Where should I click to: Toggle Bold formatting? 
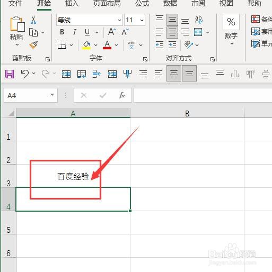(x=62, y=32)
